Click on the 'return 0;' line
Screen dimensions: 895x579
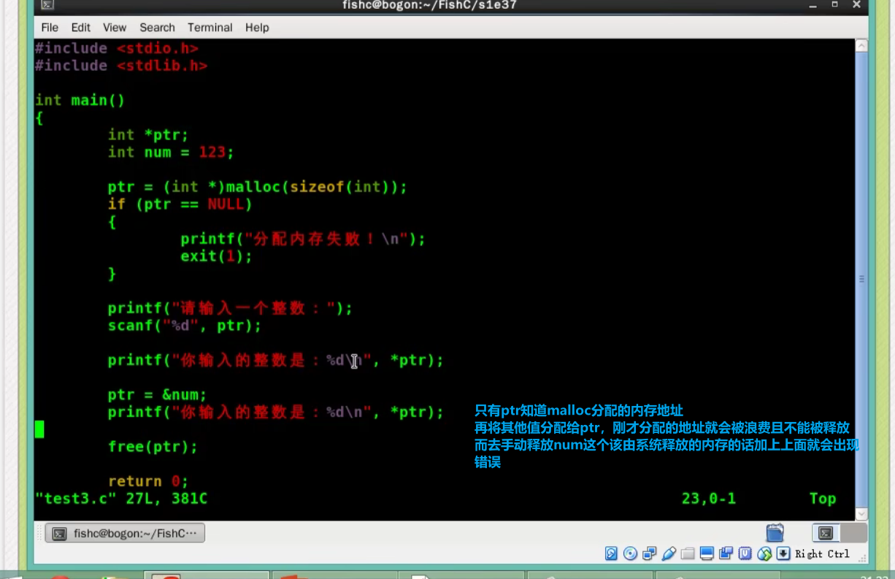(148, 481)
